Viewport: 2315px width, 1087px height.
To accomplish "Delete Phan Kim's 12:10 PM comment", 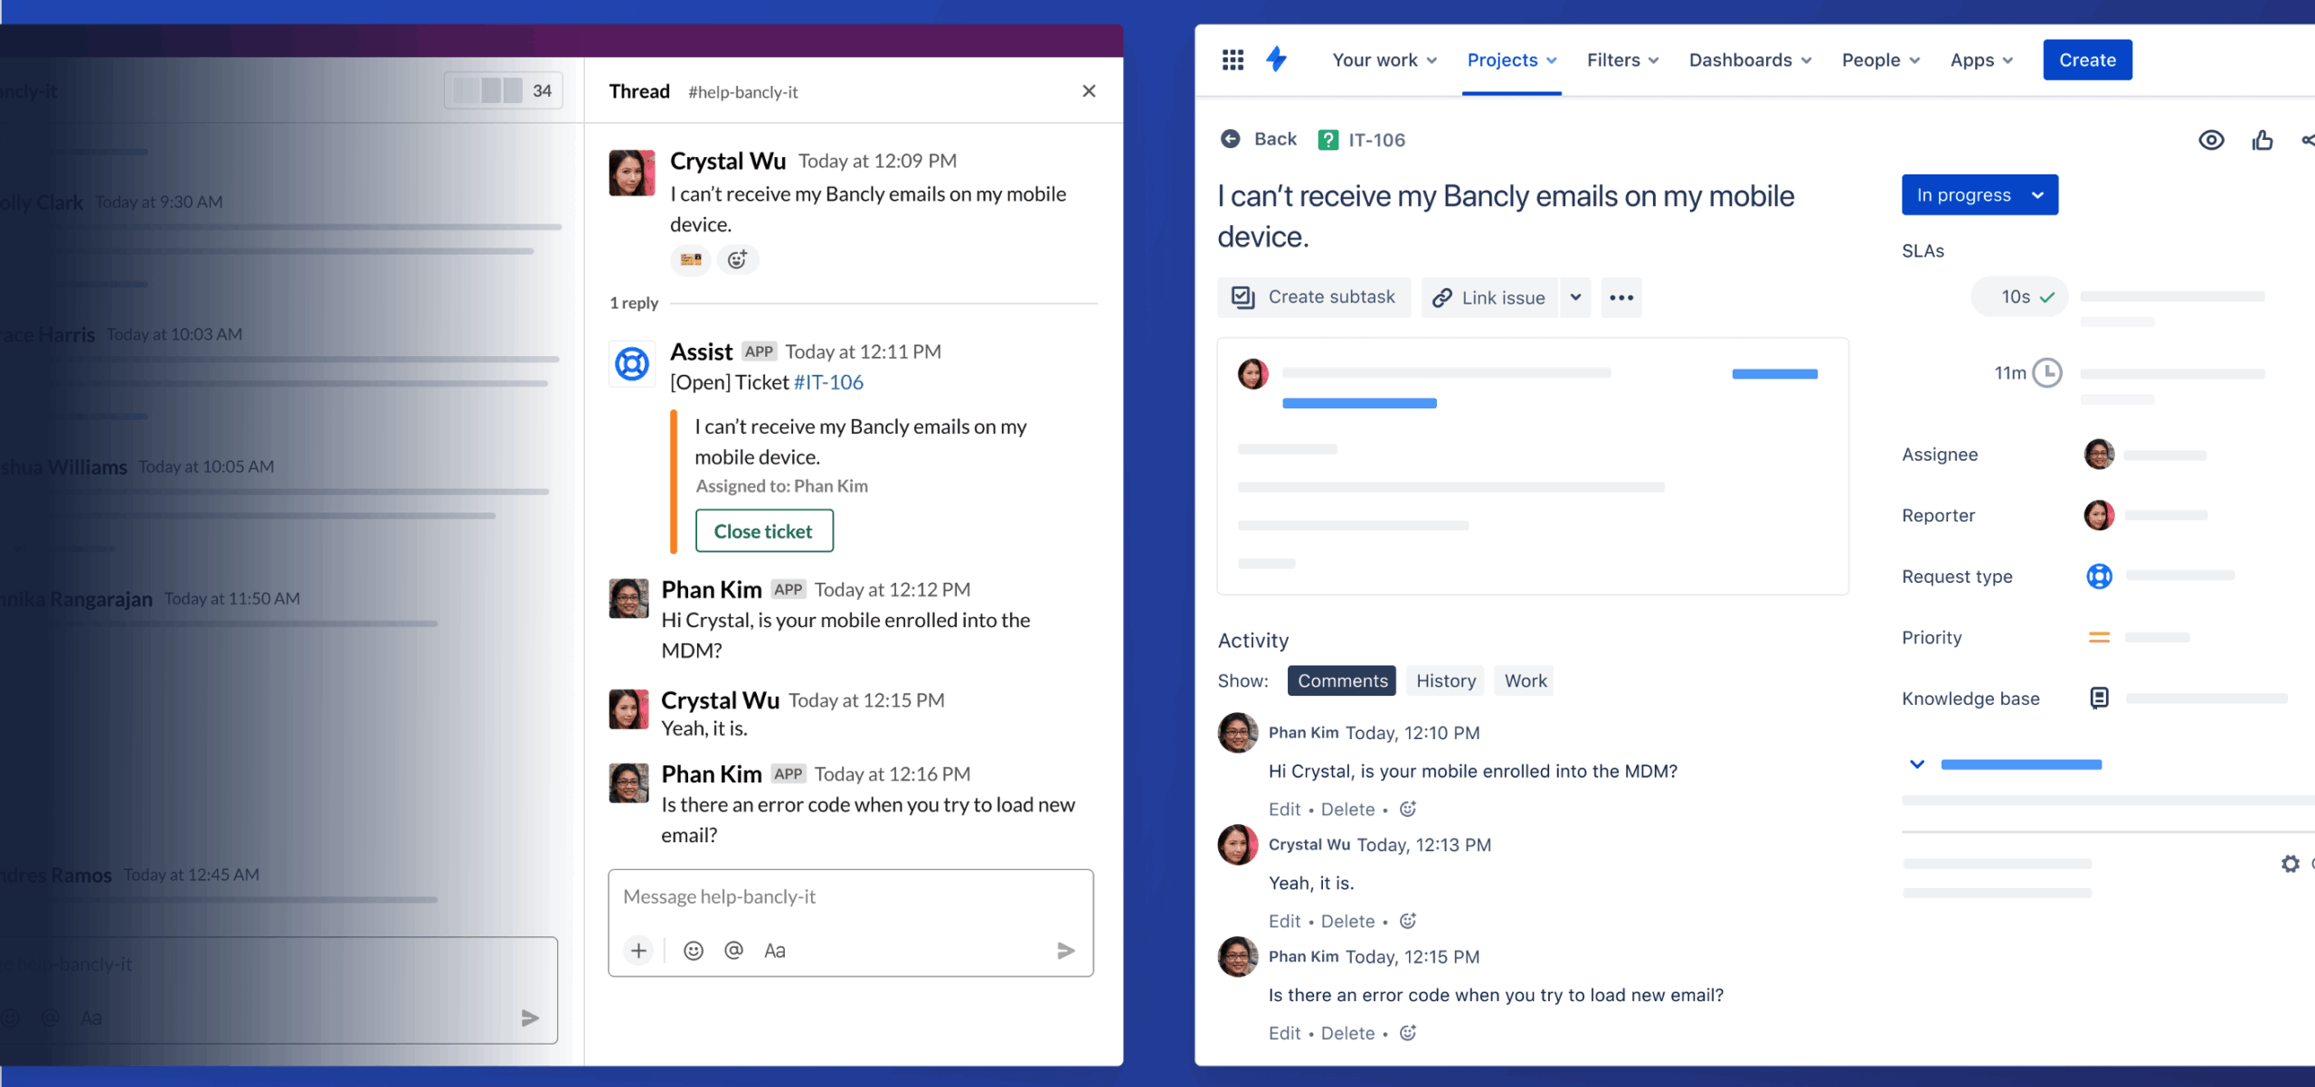I will coord(1347,810).
